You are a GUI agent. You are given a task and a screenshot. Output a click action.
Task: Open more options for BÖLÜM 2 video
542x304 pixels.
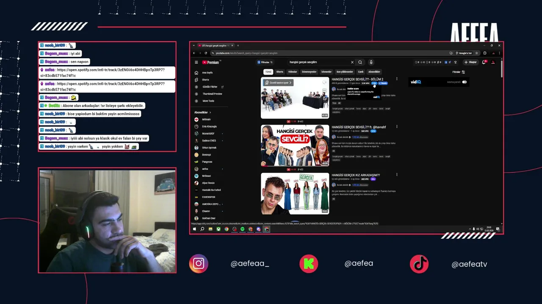point(397,79)
